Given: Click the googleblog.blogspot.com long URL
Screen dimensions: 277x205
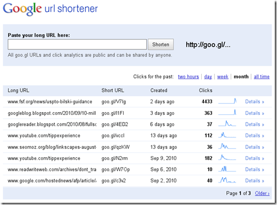Looking at the screenshot, I should click(52, 113).
